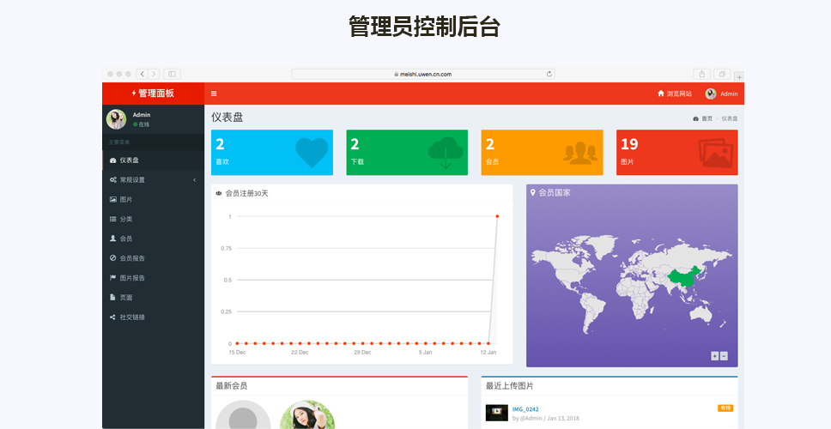
Task: Click the 分类 list icon in sidebar
Action: [113, 219]
